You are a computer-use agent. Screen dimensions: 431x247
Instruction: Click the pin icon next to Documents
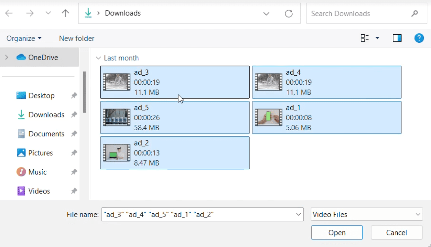[x=74, y=134]
